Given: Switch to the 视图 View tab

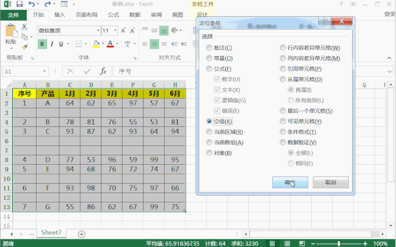Looking at the screenshot, I should pyautogui.click(x=178, y=15).
